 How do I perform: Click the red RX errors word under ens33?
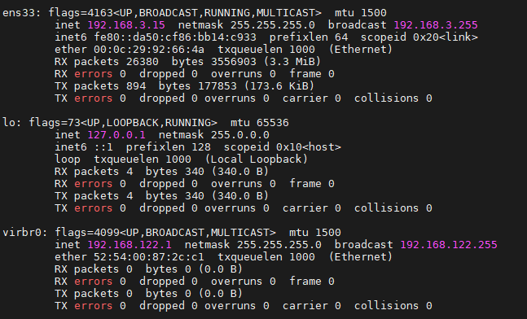(x=93, y=74)
